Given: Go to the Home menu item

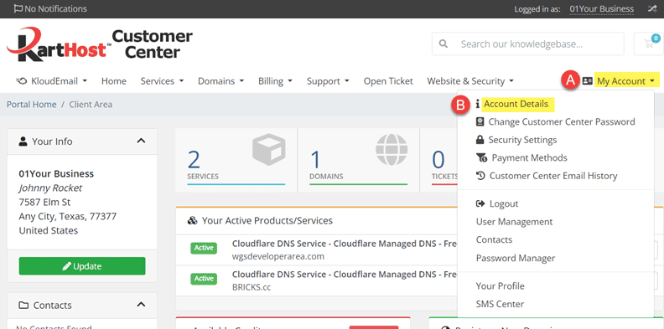Looking at the screenshot, I should [114, 80].
